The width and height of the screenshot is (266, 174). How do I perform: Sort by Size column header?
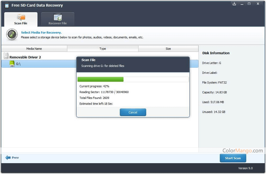click(168, 49)
